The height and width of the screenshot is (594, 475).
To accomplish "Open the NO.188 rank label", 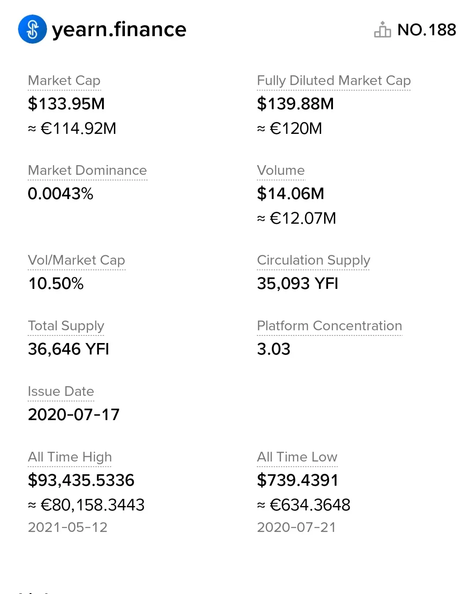I will (x=427, y=30).
